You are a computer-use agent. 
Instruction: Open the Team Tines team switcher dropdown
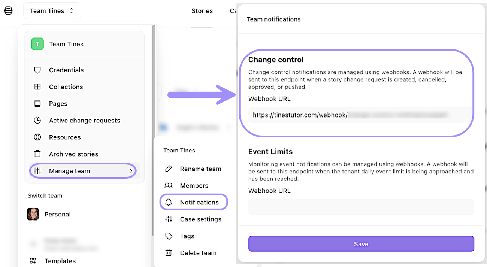click(x=52, y=11)
